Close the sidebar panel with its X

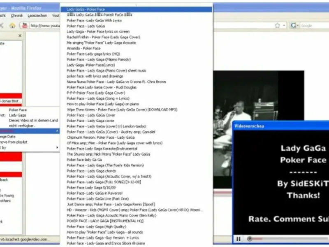click(20, 36)
